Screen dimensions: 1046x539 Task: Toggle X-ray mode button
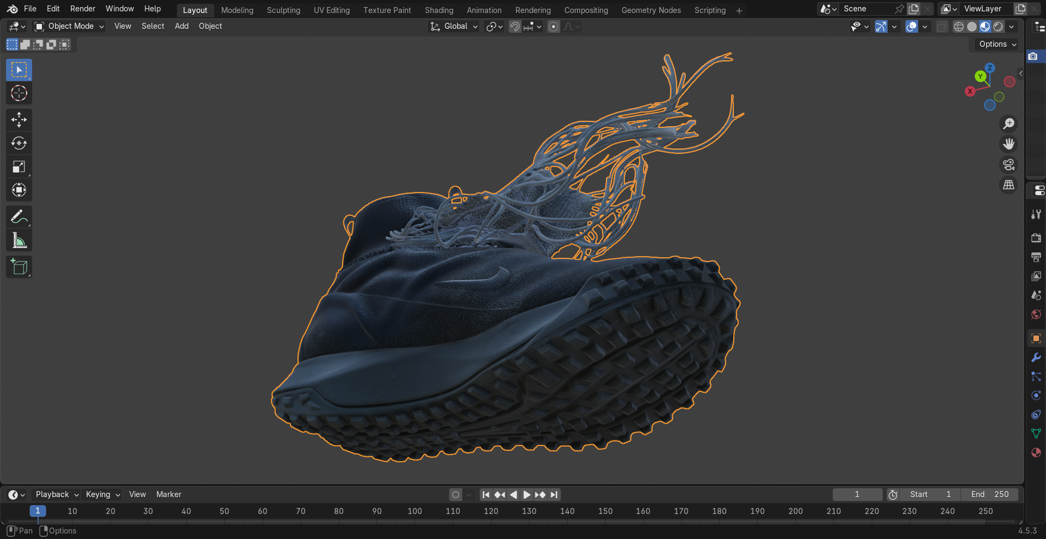(941, 27)
